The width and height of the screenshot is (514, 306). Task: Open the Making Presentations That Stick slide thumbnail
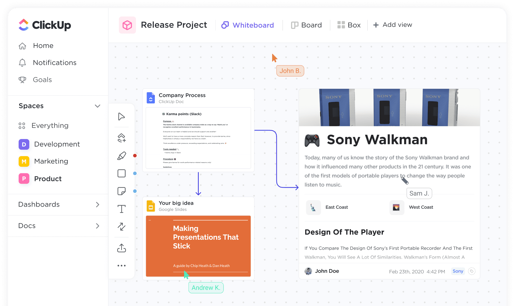pos(198,246)
